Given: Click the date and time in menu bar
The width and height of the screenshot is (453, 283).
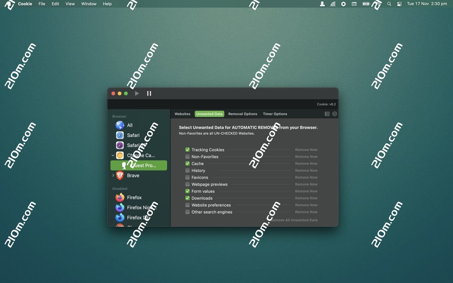Looking at the screenshot, I should pyautogui.click(x=427, y=4).
